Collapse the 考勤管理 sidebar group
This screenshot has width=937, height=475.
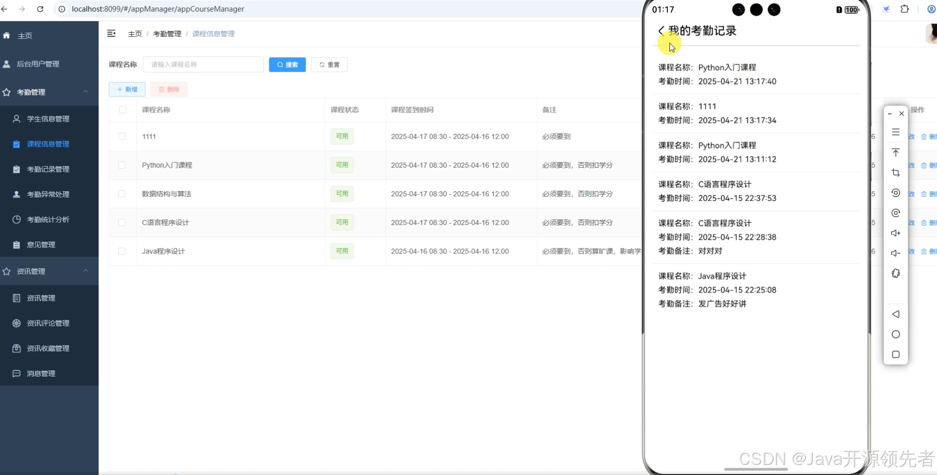(49, 92)
